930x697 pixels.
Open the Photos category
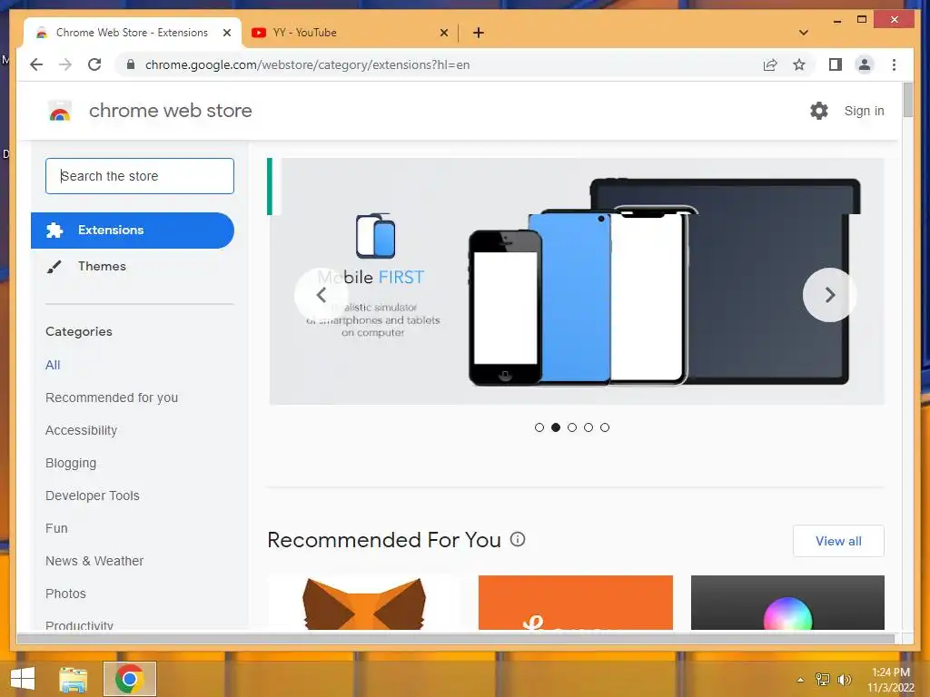click(65, 594)
